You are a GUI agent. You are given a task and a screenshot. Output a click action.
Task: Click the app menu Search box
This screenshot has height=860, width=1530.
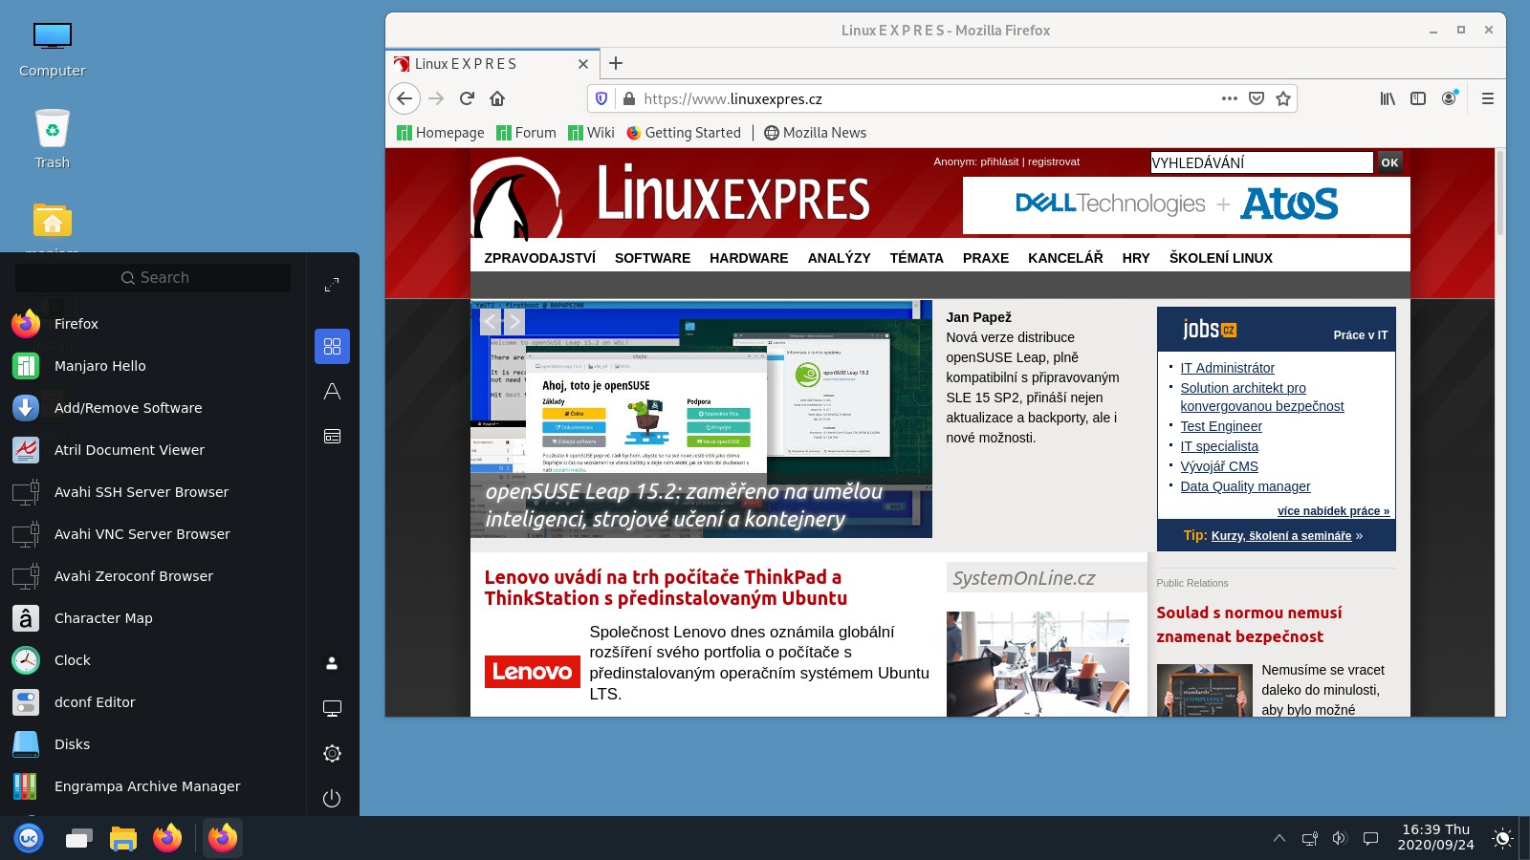coord(153,277)
